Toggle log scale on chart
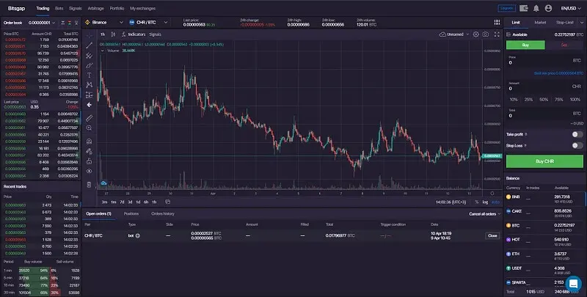The image size is (587, 297). tap(485, 202)
